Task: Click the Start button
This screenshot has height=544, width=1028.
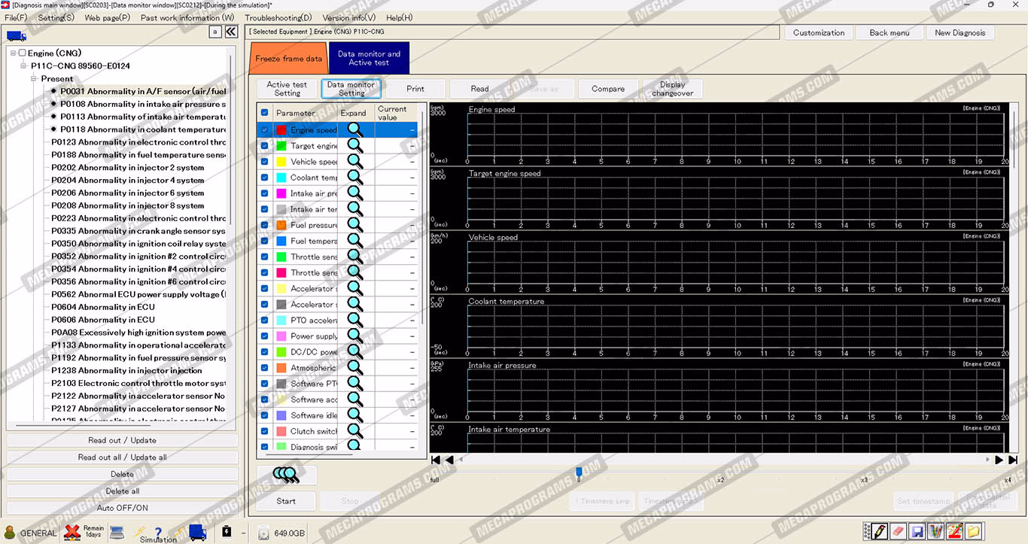Action: coord(286,501)
